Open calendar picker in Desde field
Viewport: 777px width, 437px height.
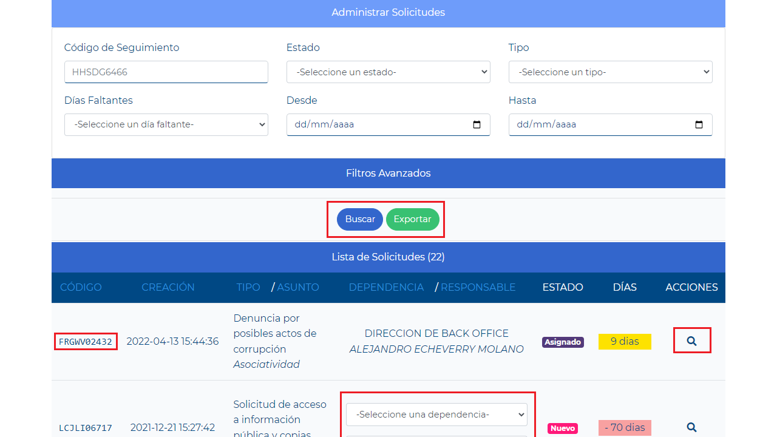477,124
